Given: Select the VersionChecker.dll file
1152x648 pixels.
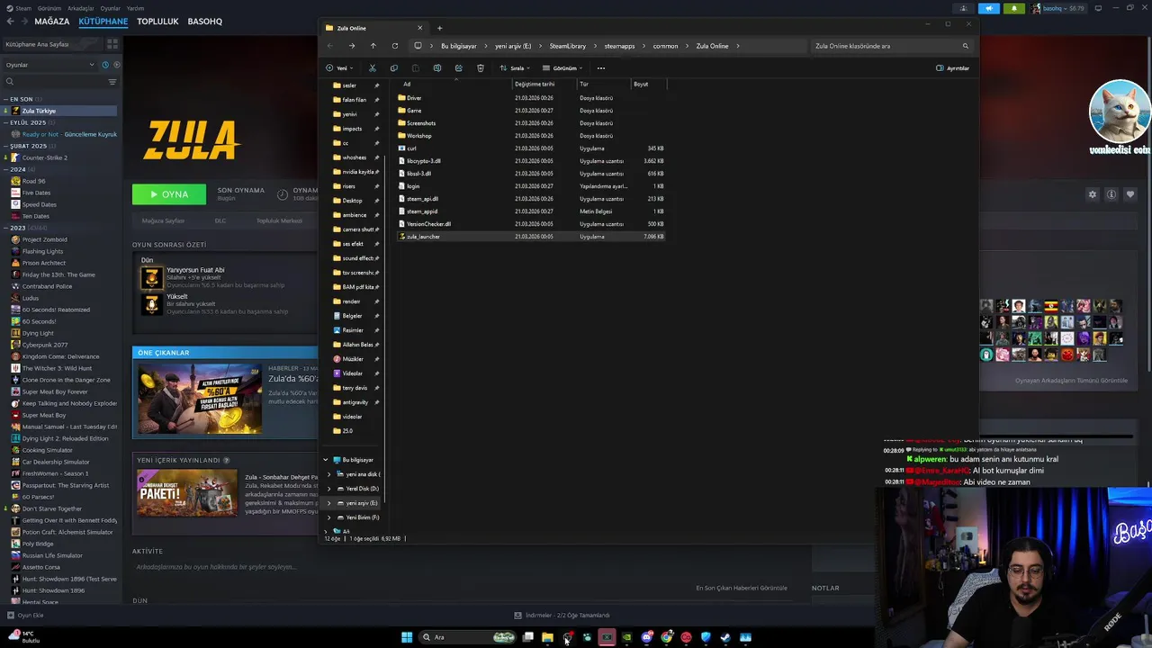Looking at the screenshot, I should tap(531, 224).
